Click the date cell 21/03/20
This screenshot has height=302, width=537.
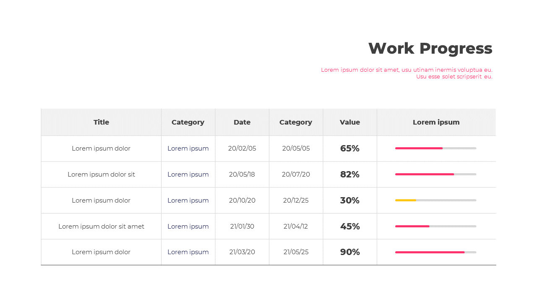coord(242,252)
